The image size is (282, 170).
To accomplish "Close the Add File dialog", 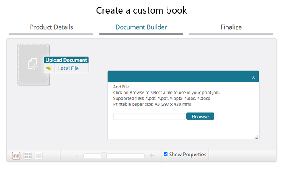I will (x=254, y=77).
